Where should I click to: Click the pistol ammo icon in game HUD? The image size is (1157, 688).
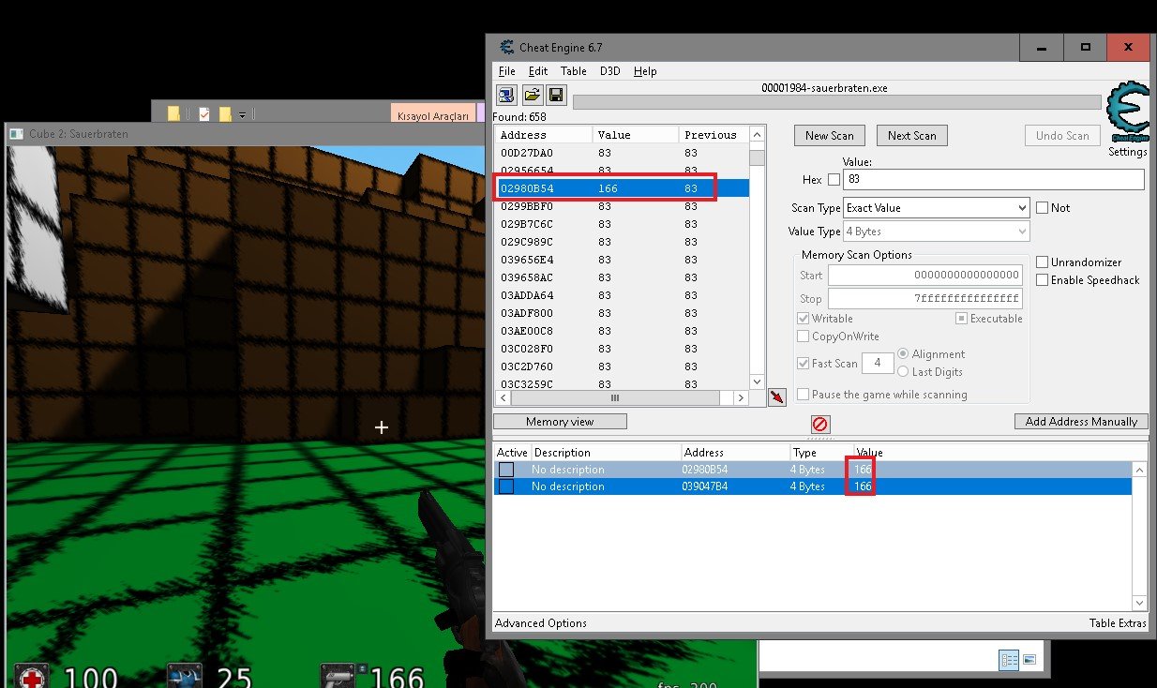(338, 677)
